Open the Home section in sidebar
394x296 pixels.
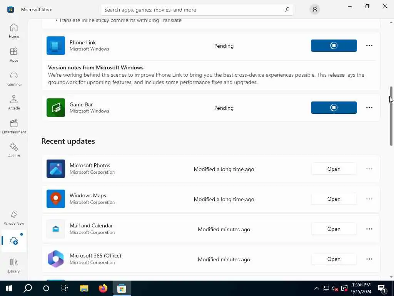tap(14, 31)
